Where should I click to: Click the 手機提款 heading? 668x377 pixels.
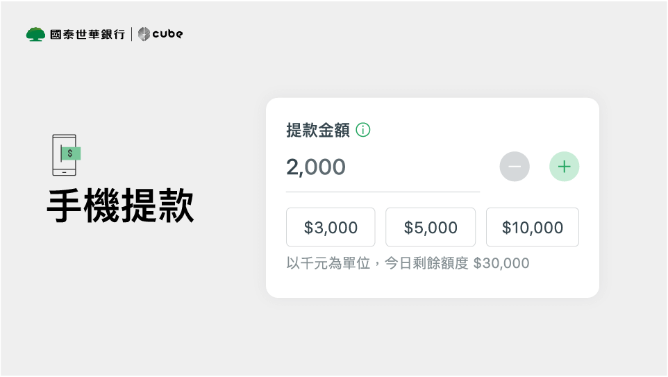(120, 206)
